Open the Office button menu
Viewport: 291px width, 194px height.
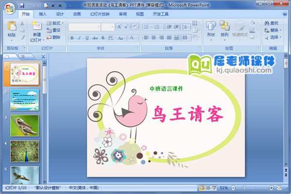coord(10,8)
